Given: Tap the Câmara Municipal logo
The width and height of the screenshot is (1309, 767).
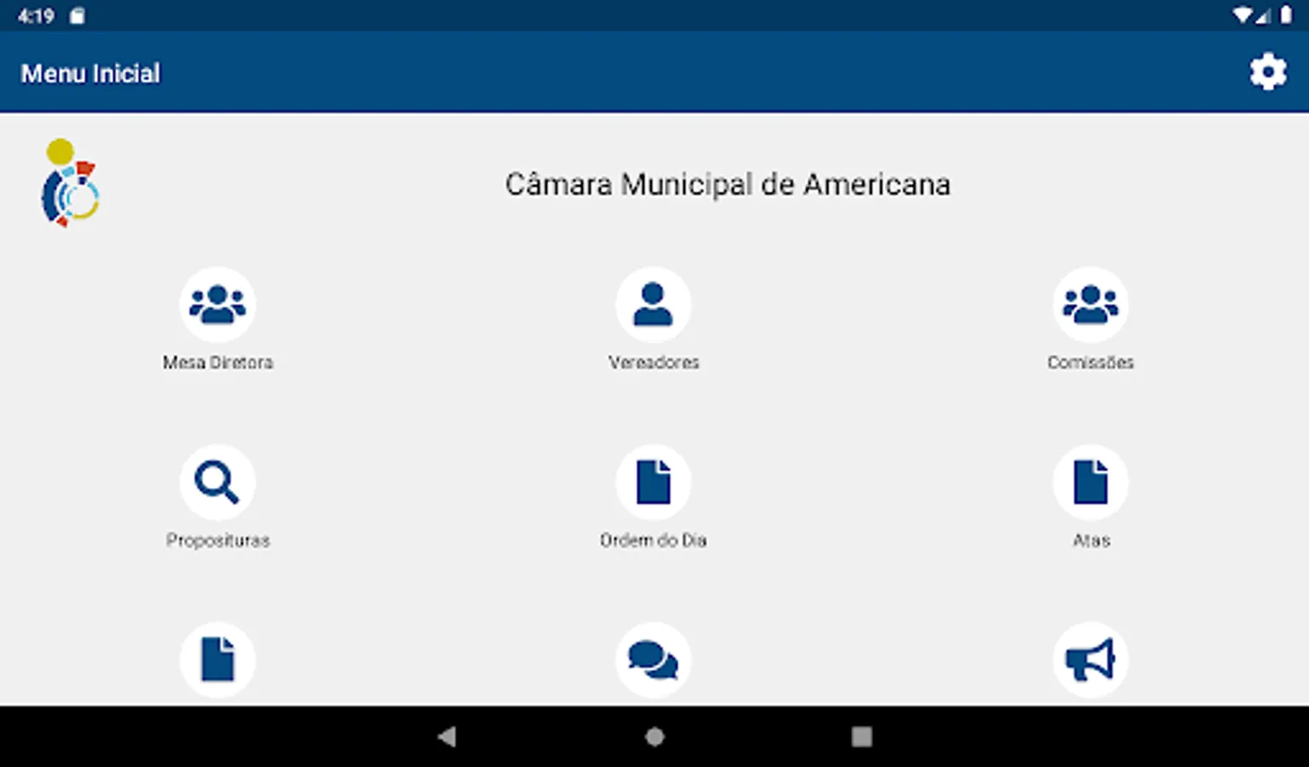Looking at the screenshot, I should 70,182.
